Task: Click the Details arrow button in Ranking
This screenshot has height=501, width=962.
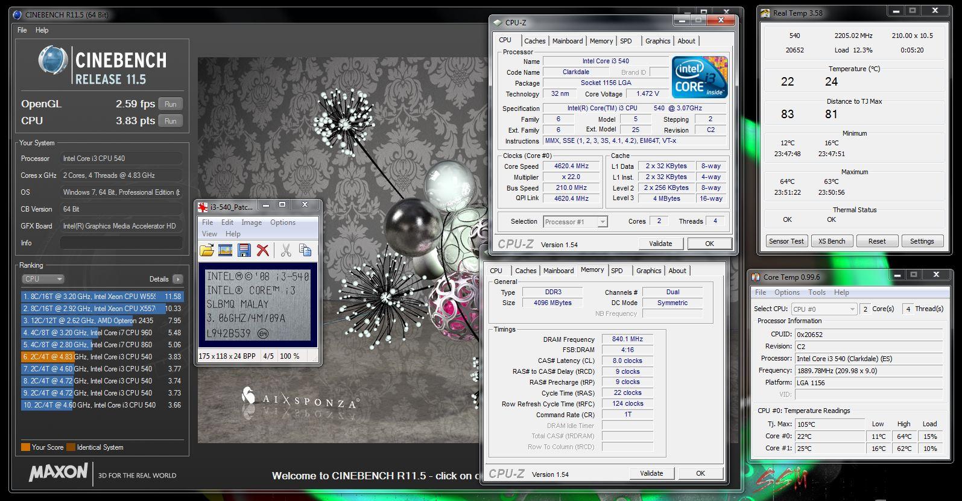Action: point(177,279)
